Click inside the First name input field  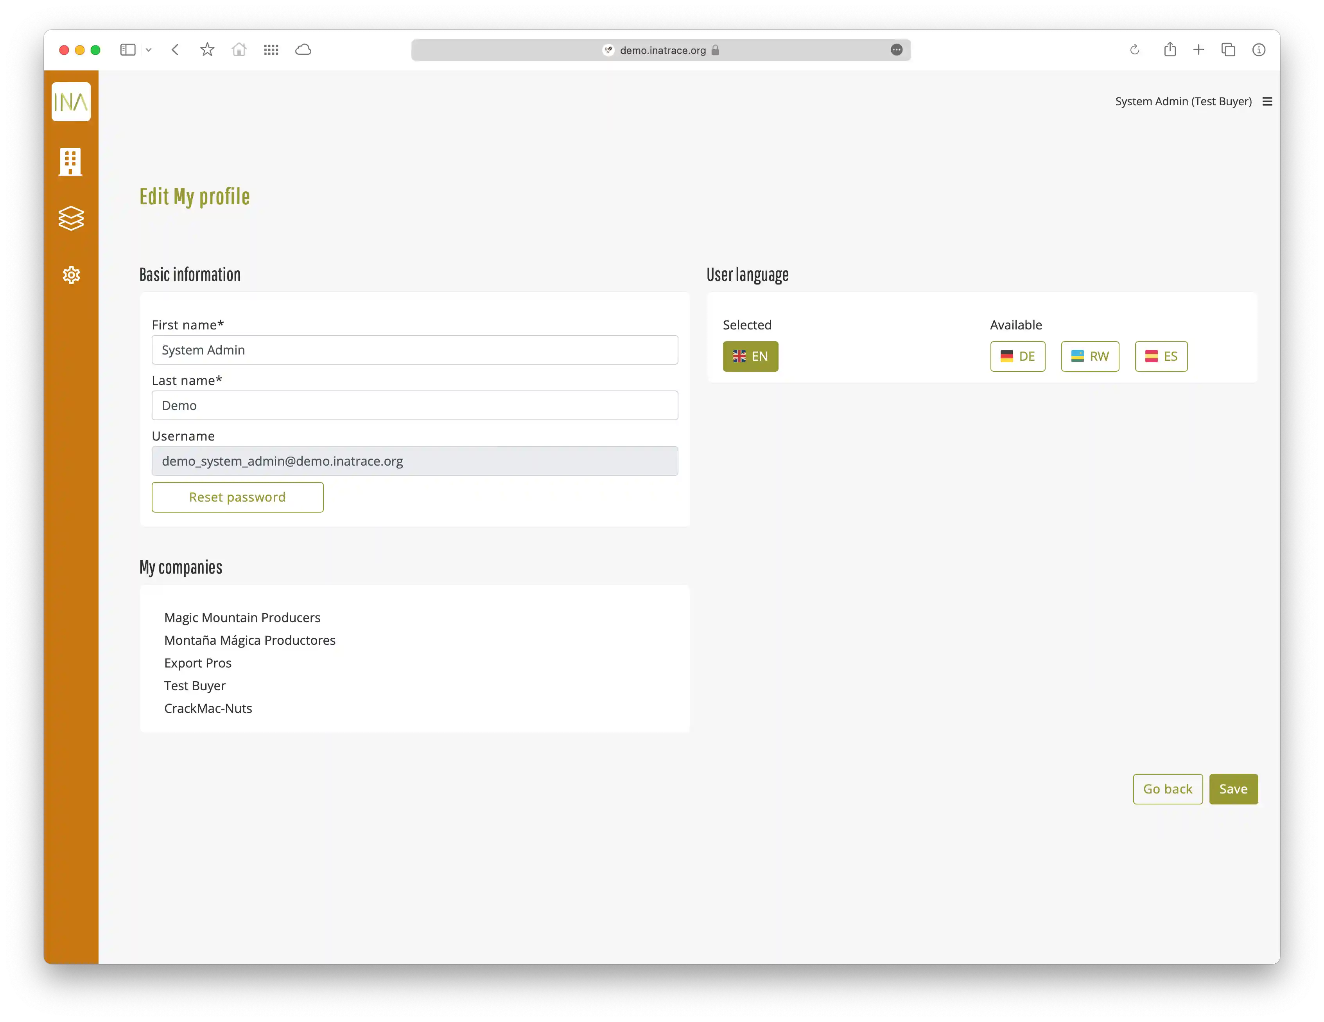coord(414,350)
